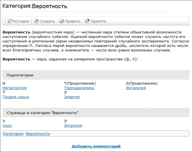Click the Добавить комментарий link
The width and height of the screenshot is (193, 152).
(x=96, y=146)
